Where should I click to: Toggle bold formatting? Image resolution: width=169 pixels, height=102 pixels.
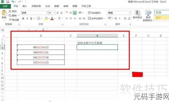(23, 18)
